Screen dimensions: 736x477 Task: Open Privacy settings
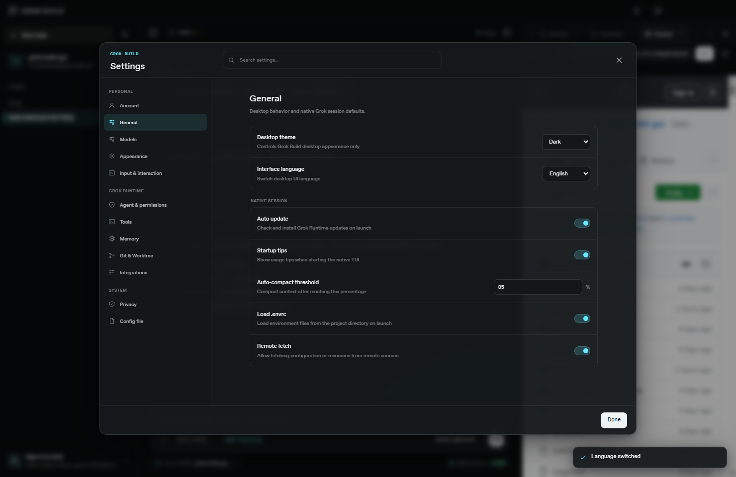[x=155, y=304]
